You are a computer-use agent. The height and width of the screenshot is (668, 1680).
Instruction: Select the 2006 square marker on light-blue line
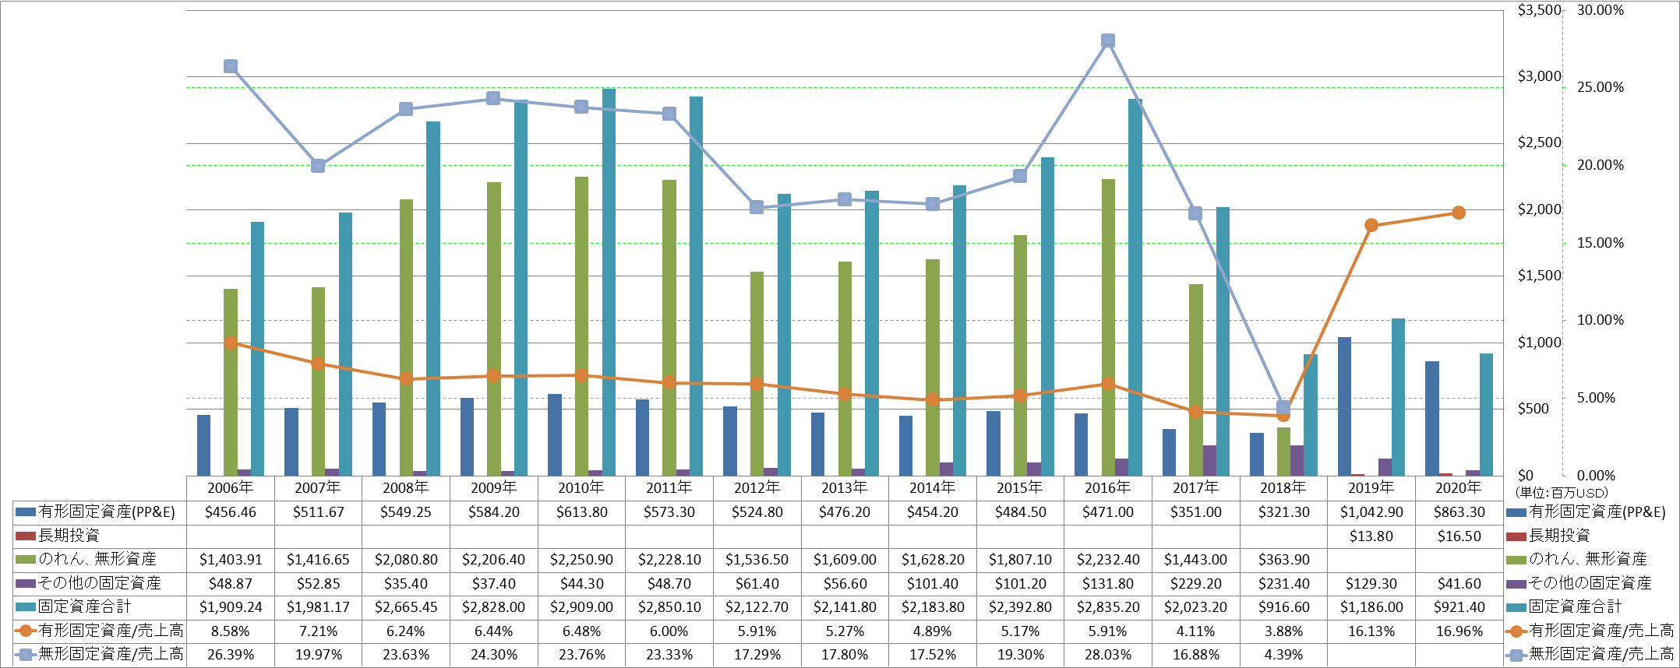[x=231, y=66]
